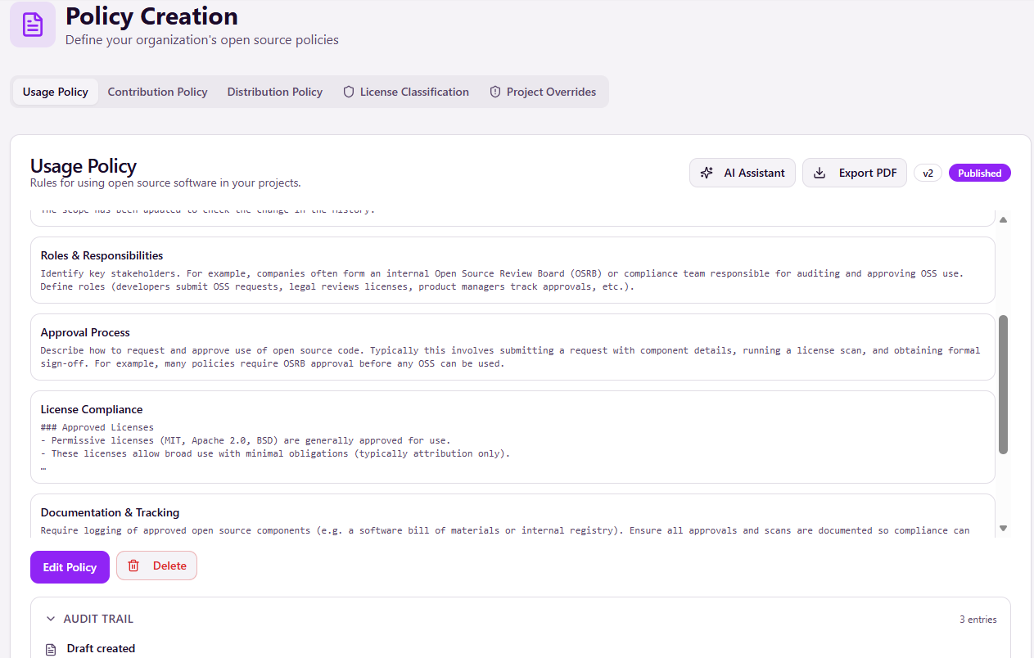Select the Documentation & Tracking heading

pyautogui.click(x=110, y=512)
